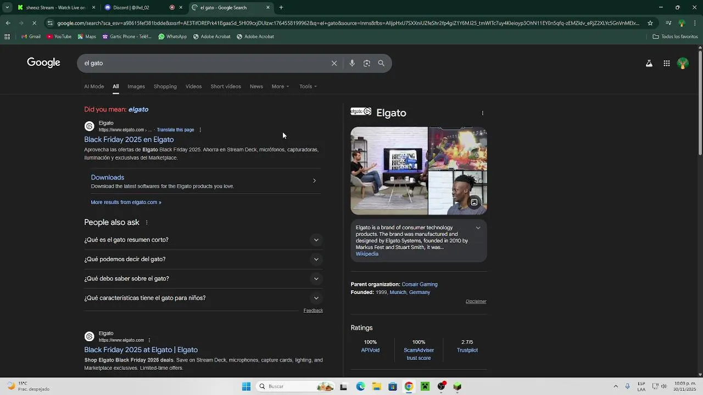This screenshot has height=395, width=703.
Task: Click 'Translate this page' link
Action: (x=175, y=130)
